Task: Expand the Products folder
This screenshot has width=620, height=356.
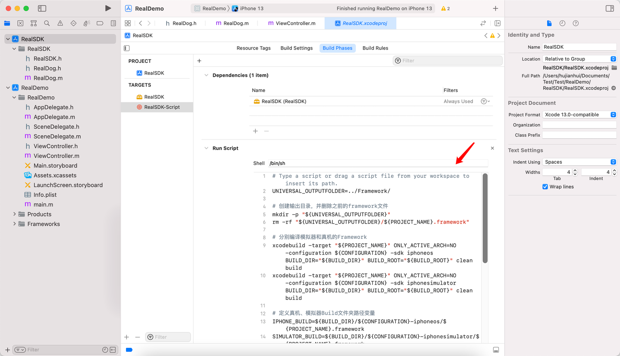Action: click(14, 214)
